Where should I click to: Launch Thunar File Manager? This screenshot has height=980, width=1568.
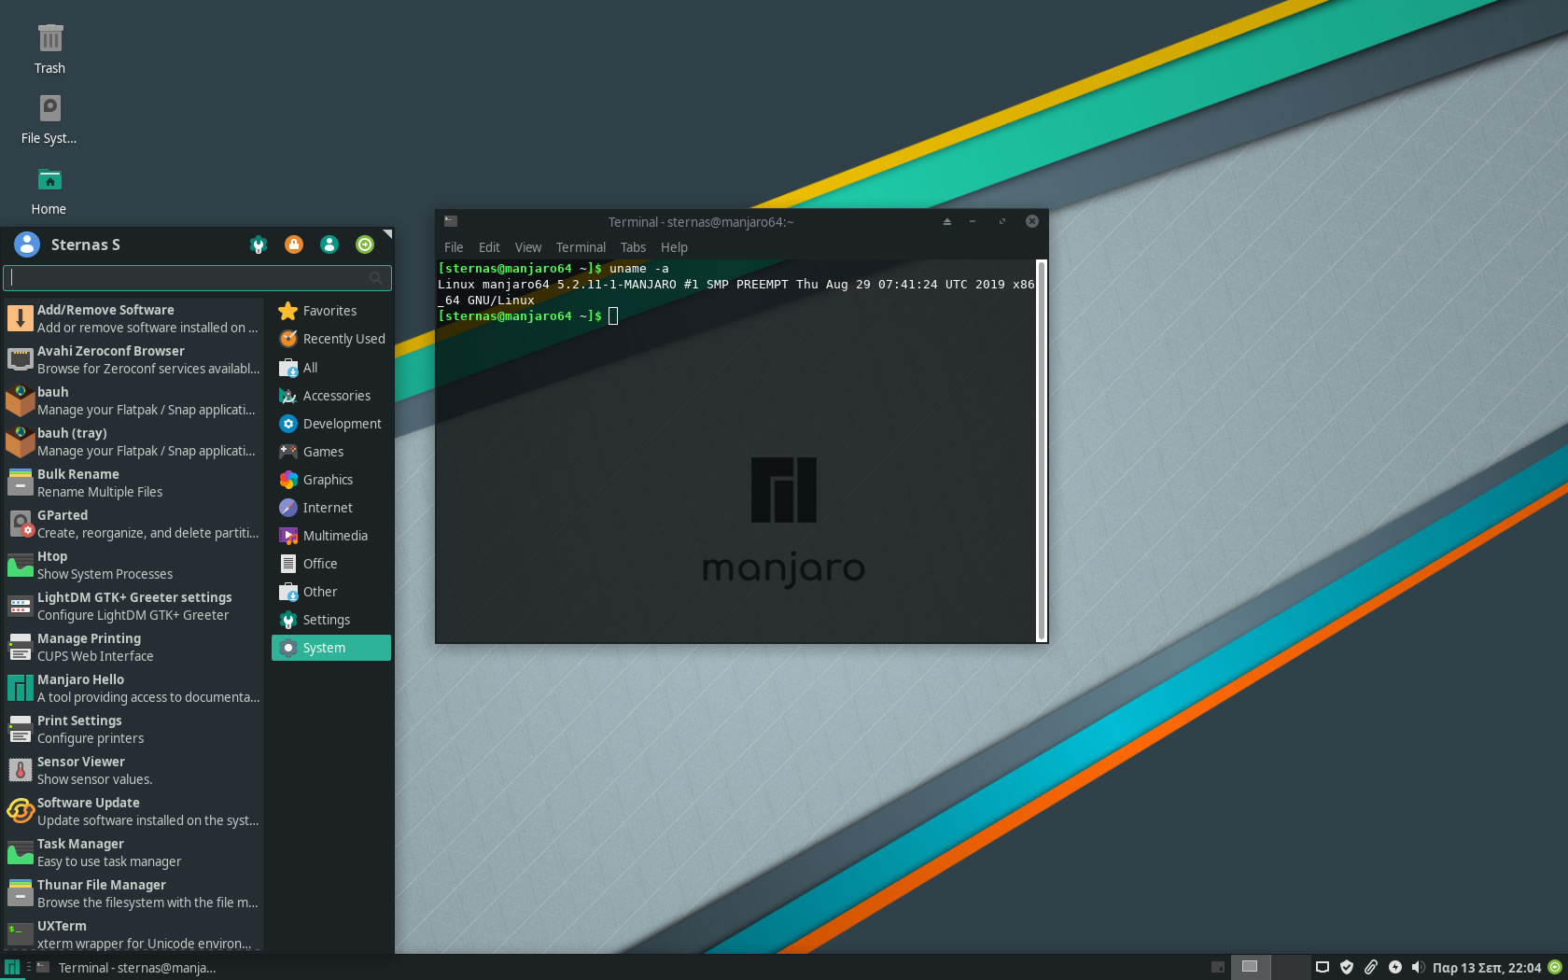(133, 893)
